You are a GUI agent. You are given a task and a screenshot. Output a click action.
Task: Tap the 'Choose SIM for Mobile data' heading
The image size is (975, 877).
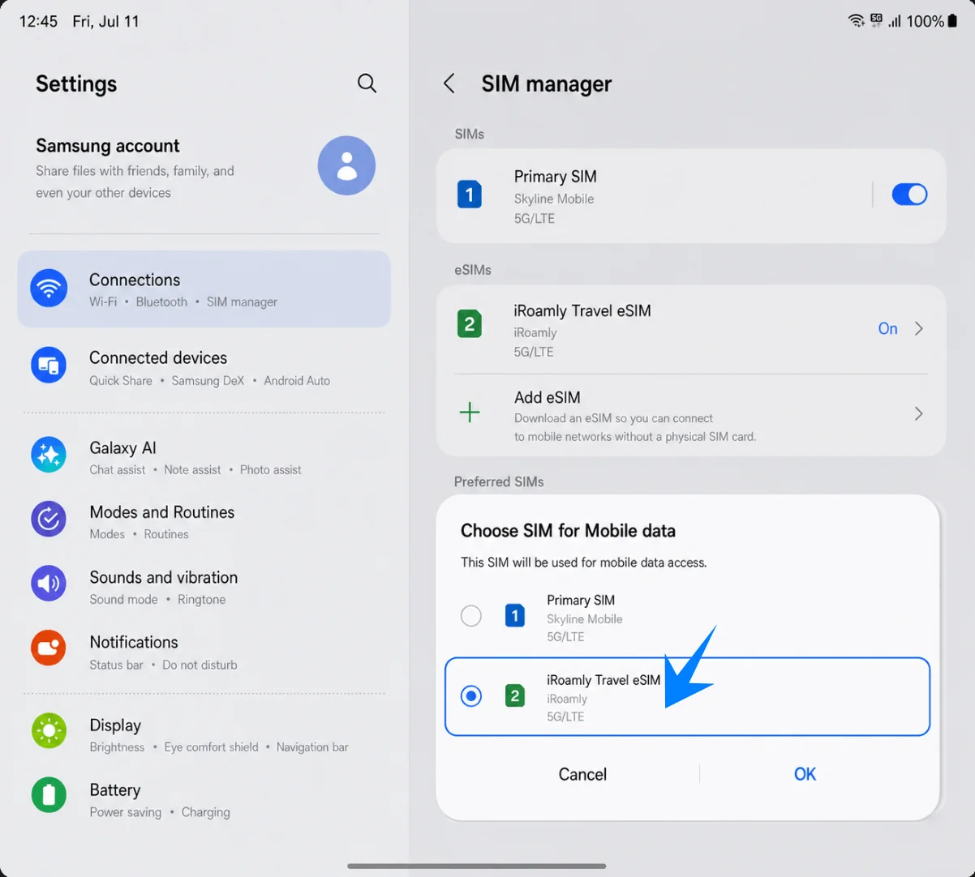click(x=568, y=531)
